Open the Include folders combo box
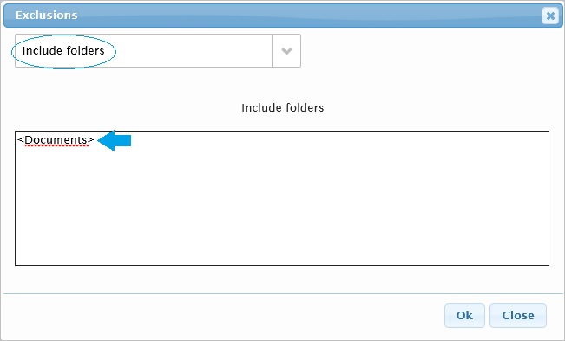The width and height of the screenshot is (565, 341). tap(158, 51)
